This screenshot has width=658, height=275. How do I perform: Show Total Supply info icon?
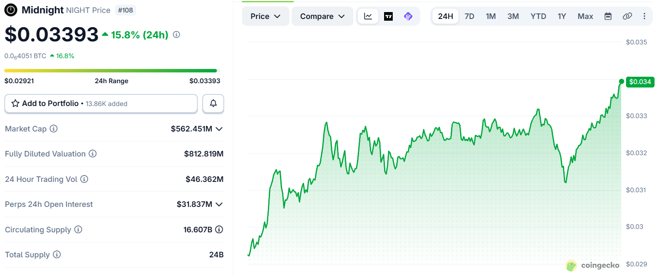[x=57, y=255]
